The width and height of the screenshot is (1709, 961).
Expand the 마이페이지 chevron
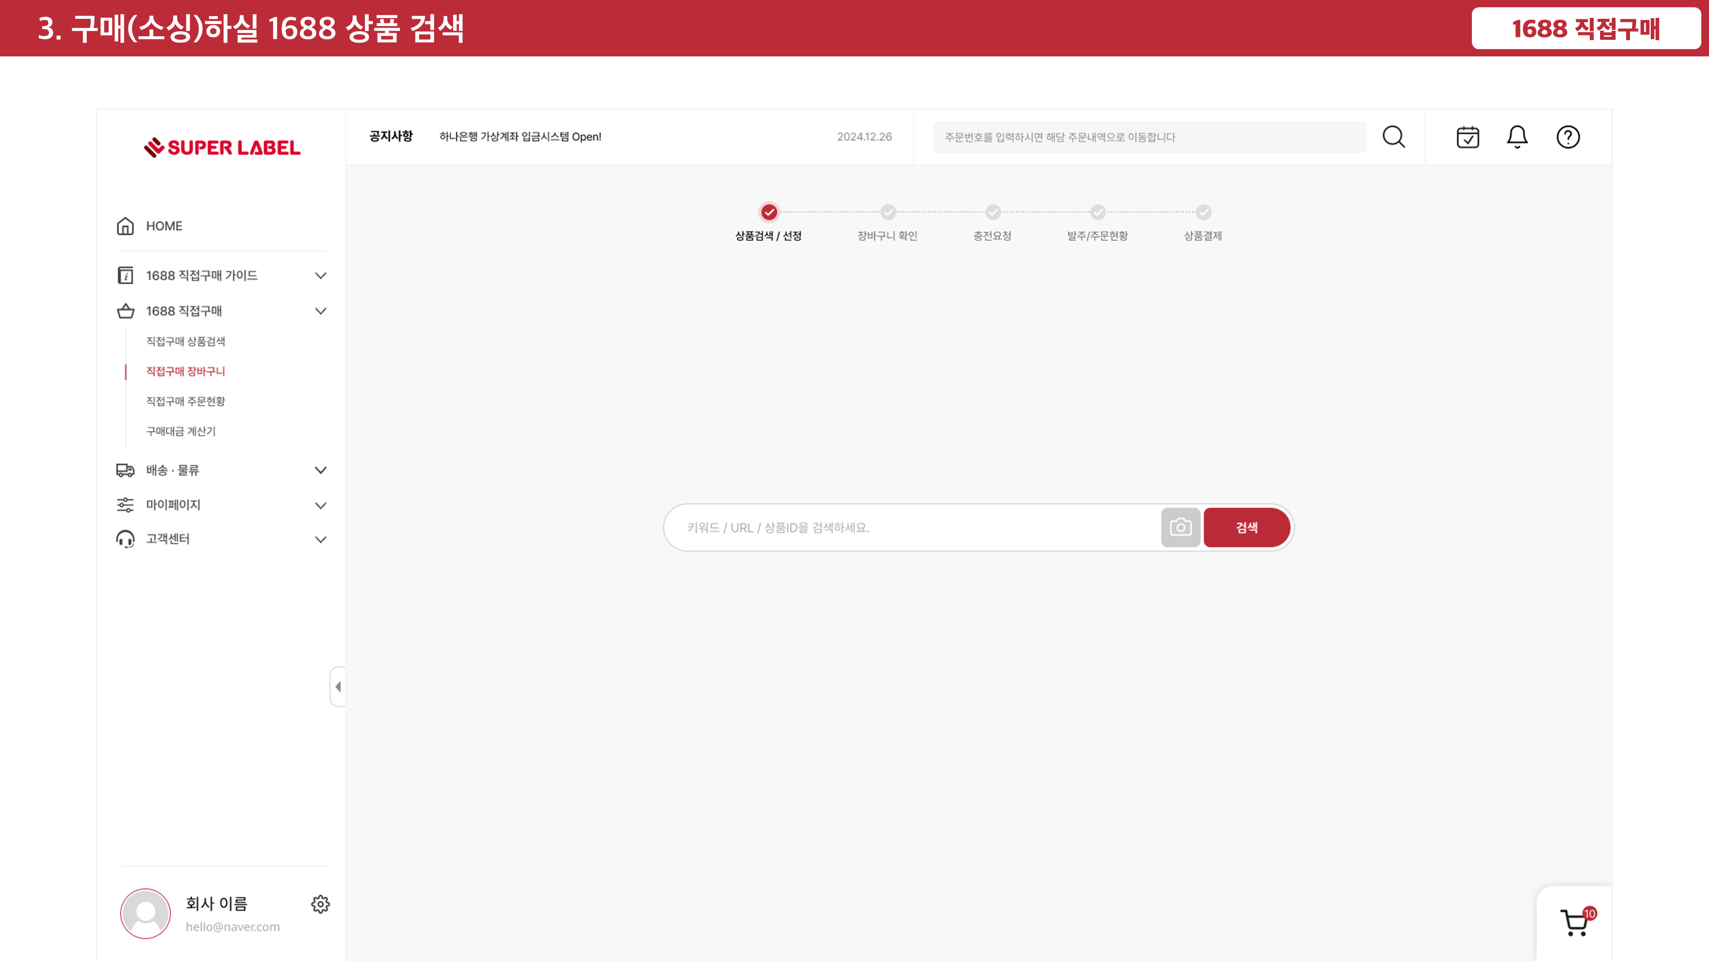pyautogui.click(x=320, y=505)
